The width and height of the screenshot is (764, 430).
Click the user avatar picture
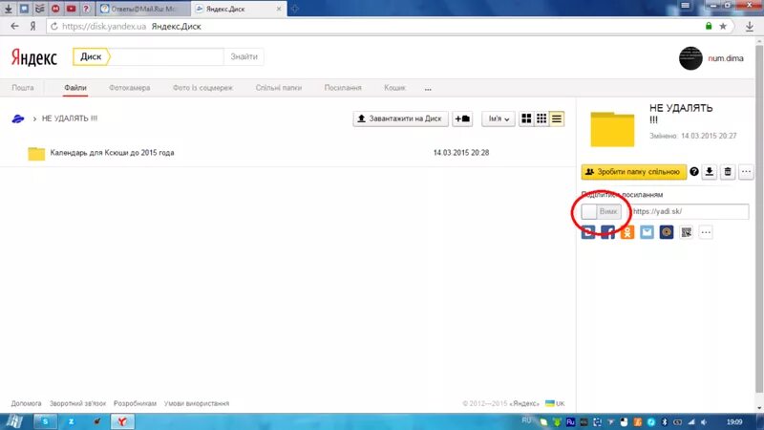pyautogui.click(x=690, y=58)
